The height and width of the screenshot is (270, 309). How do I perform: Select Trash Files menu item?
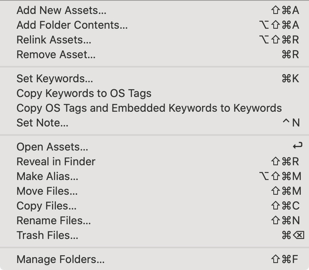click(154, 235)
